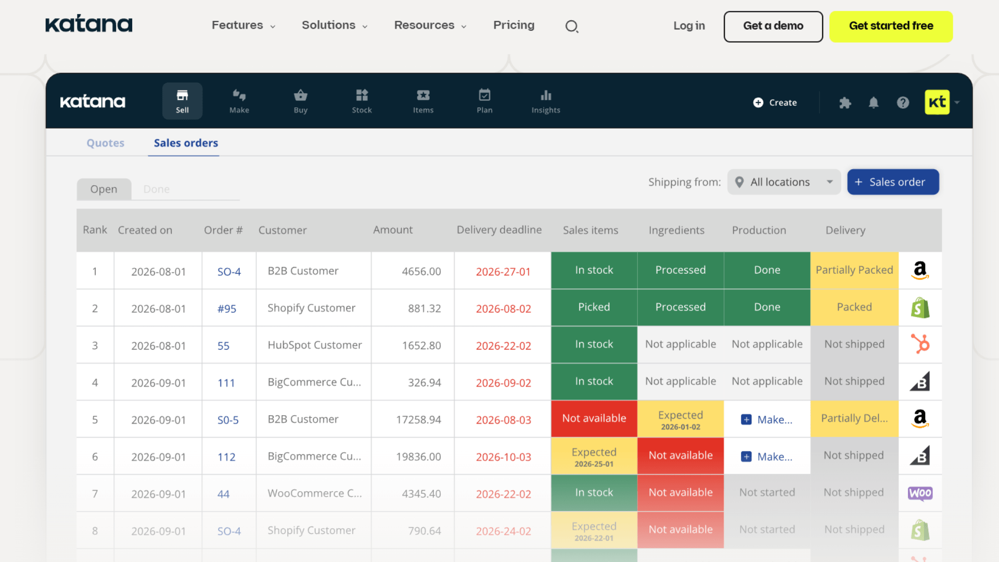The image size is (999, 562).
Task: Select the Open orders tab
Action: coord(104,189)
